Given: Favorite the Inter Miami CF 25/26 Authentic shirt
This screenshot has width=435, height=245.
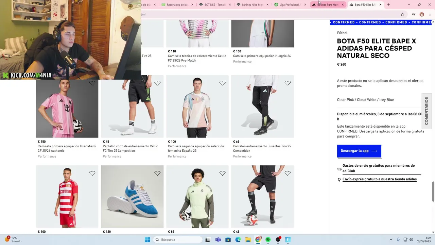Looking at the screenshot, I should 92,83.
